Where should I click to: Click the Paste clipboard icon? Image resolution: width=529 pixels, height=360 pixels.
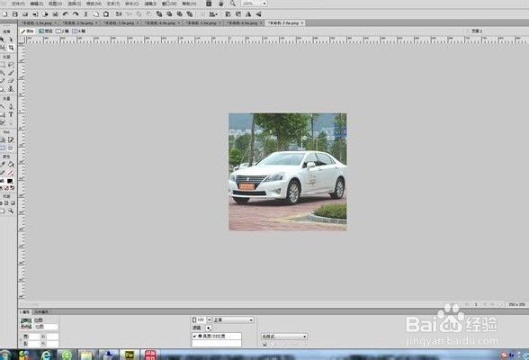(106, 14)
